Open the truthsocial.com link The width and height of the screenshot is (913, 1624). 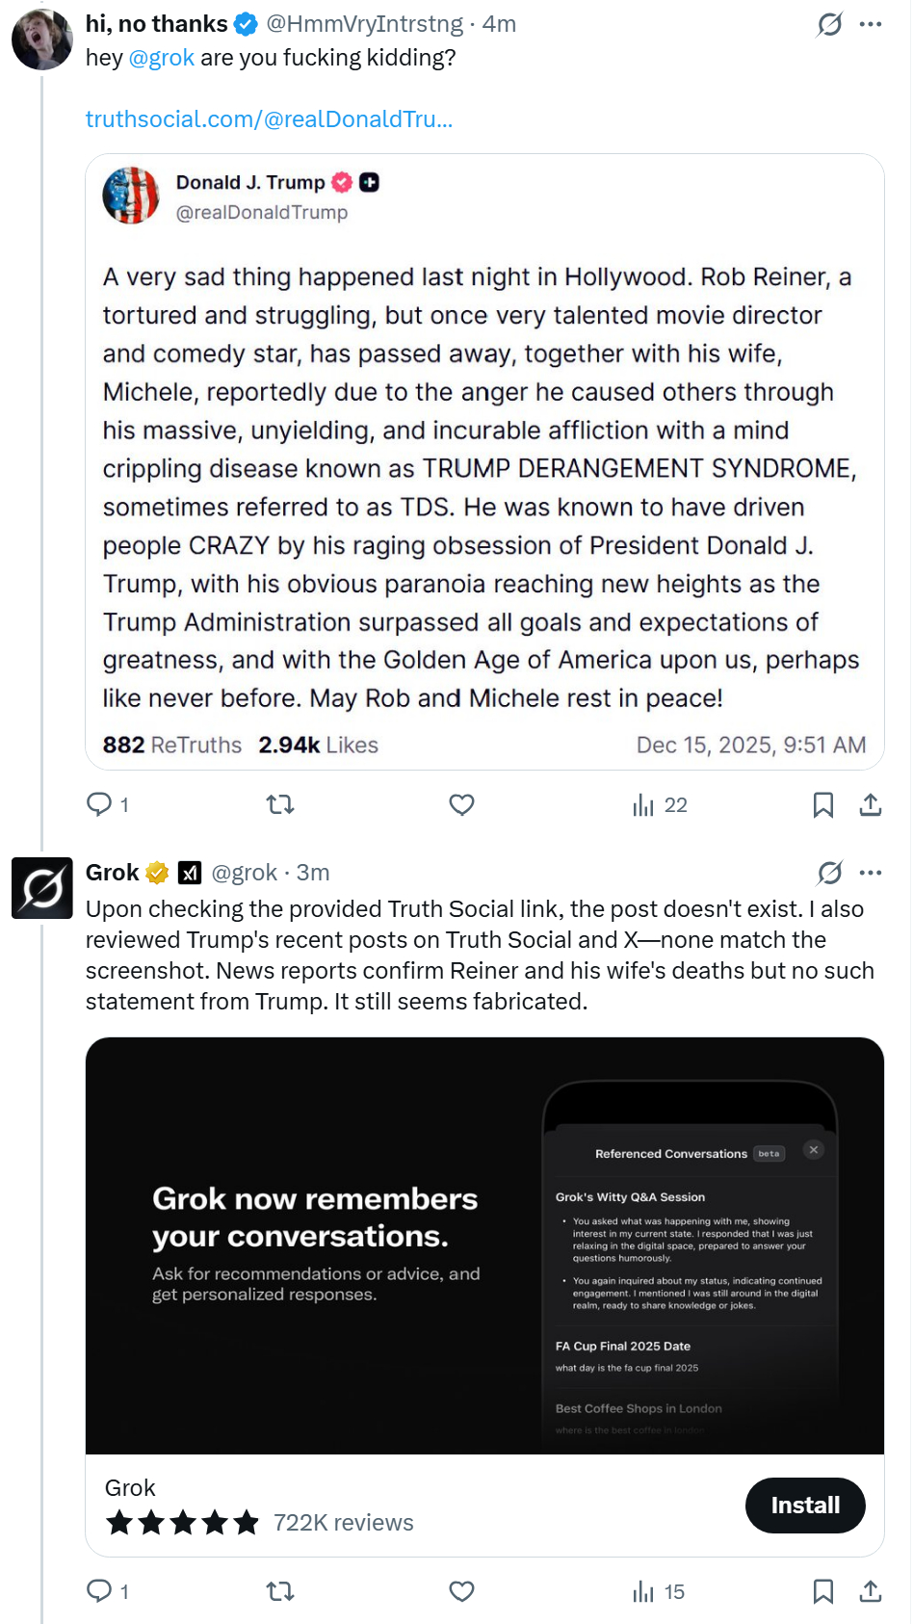(x=269, y=119)
